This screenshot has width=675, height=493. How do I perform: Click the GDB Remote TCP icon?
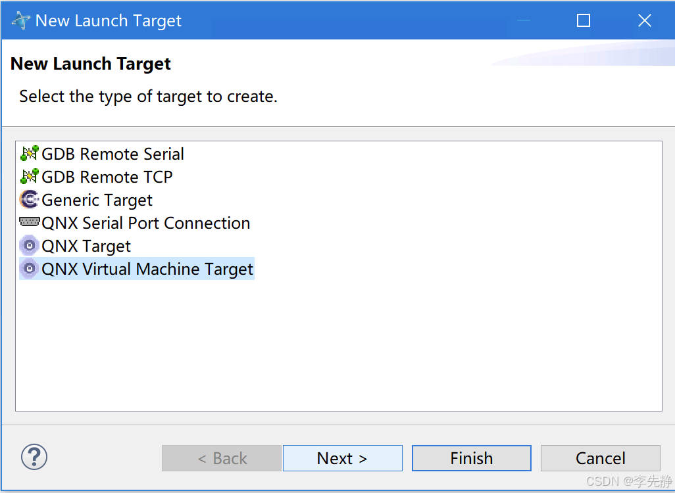coord(29,177)
